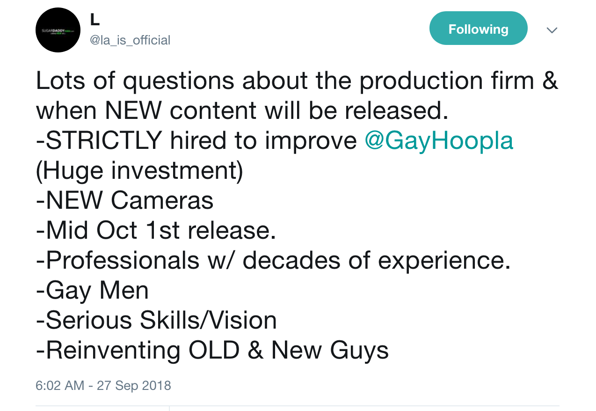The width and height of the screenshot is (596, 411).
Task: Click the '-Gay Men' line
Action: click(x=93, y=291)
